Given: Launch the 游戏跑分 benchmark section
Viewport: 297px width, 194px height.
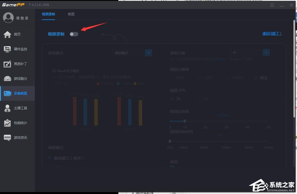Looking at the screenshot, I should coord(17,79).
